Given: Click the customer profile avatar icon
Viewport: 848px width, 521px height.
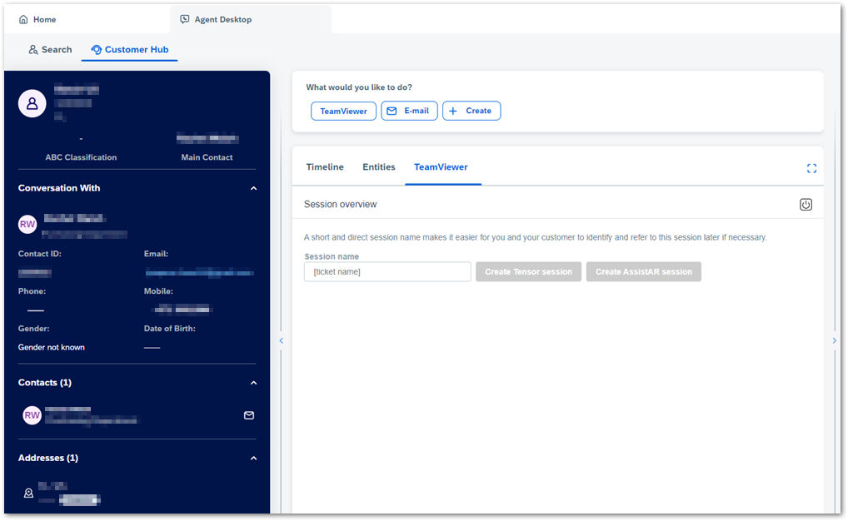Looking at the screenshot, I should click(32, 103).
